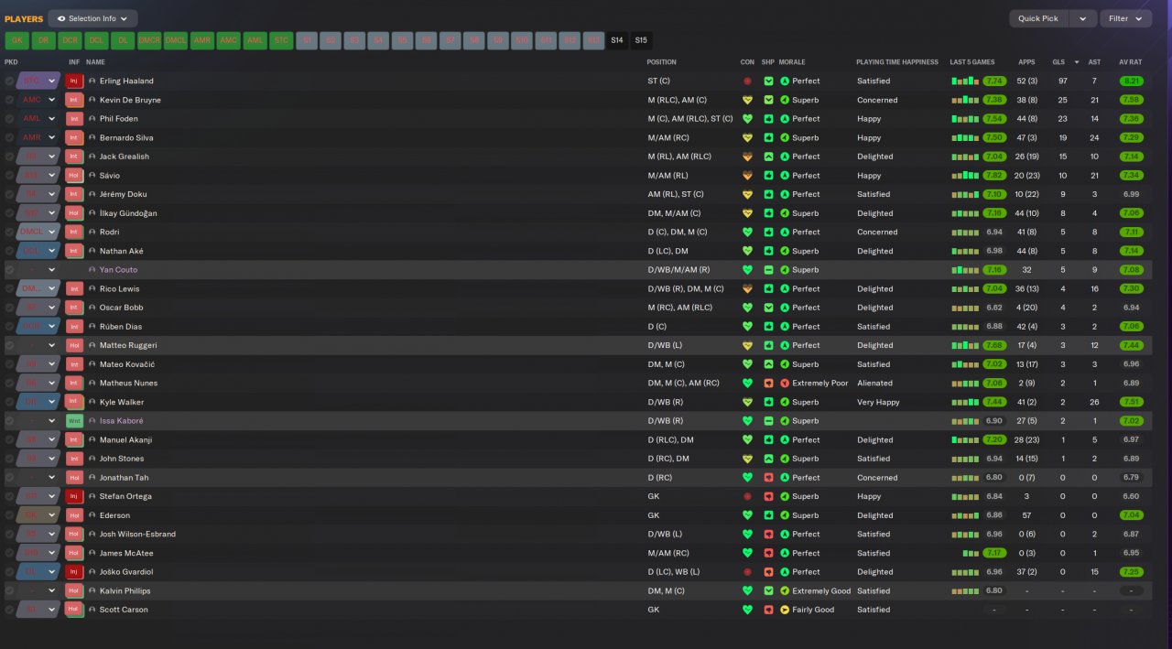1172x649 pixels.
Task: Click Kevin De Bruyne's Int status badge
Action: click(74, 100)
